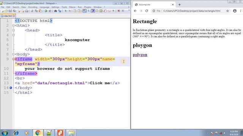Switch to Chrome in the taskbar
Screen dimensions: 243x136
(x=38, y=133)
